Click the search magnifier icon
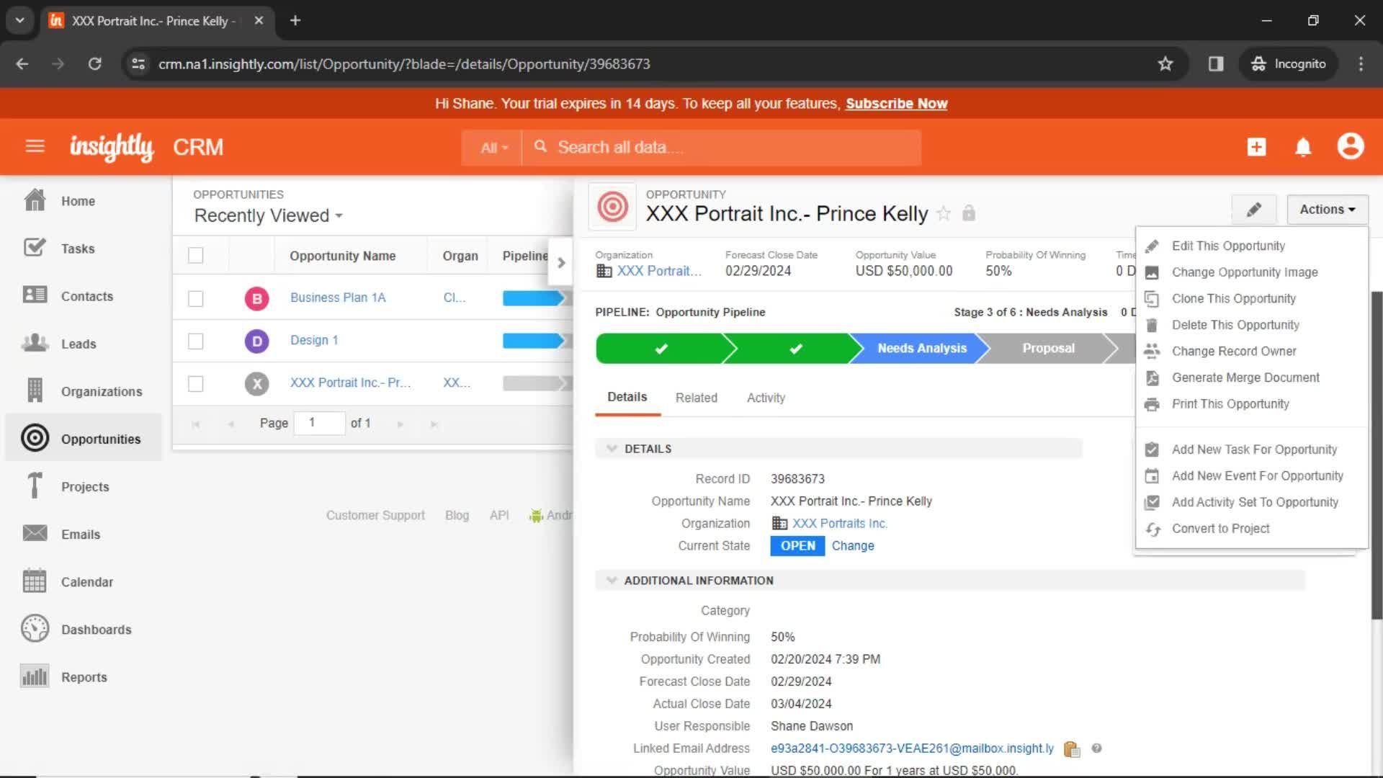 pyautogui.click(x=540, y=146)
